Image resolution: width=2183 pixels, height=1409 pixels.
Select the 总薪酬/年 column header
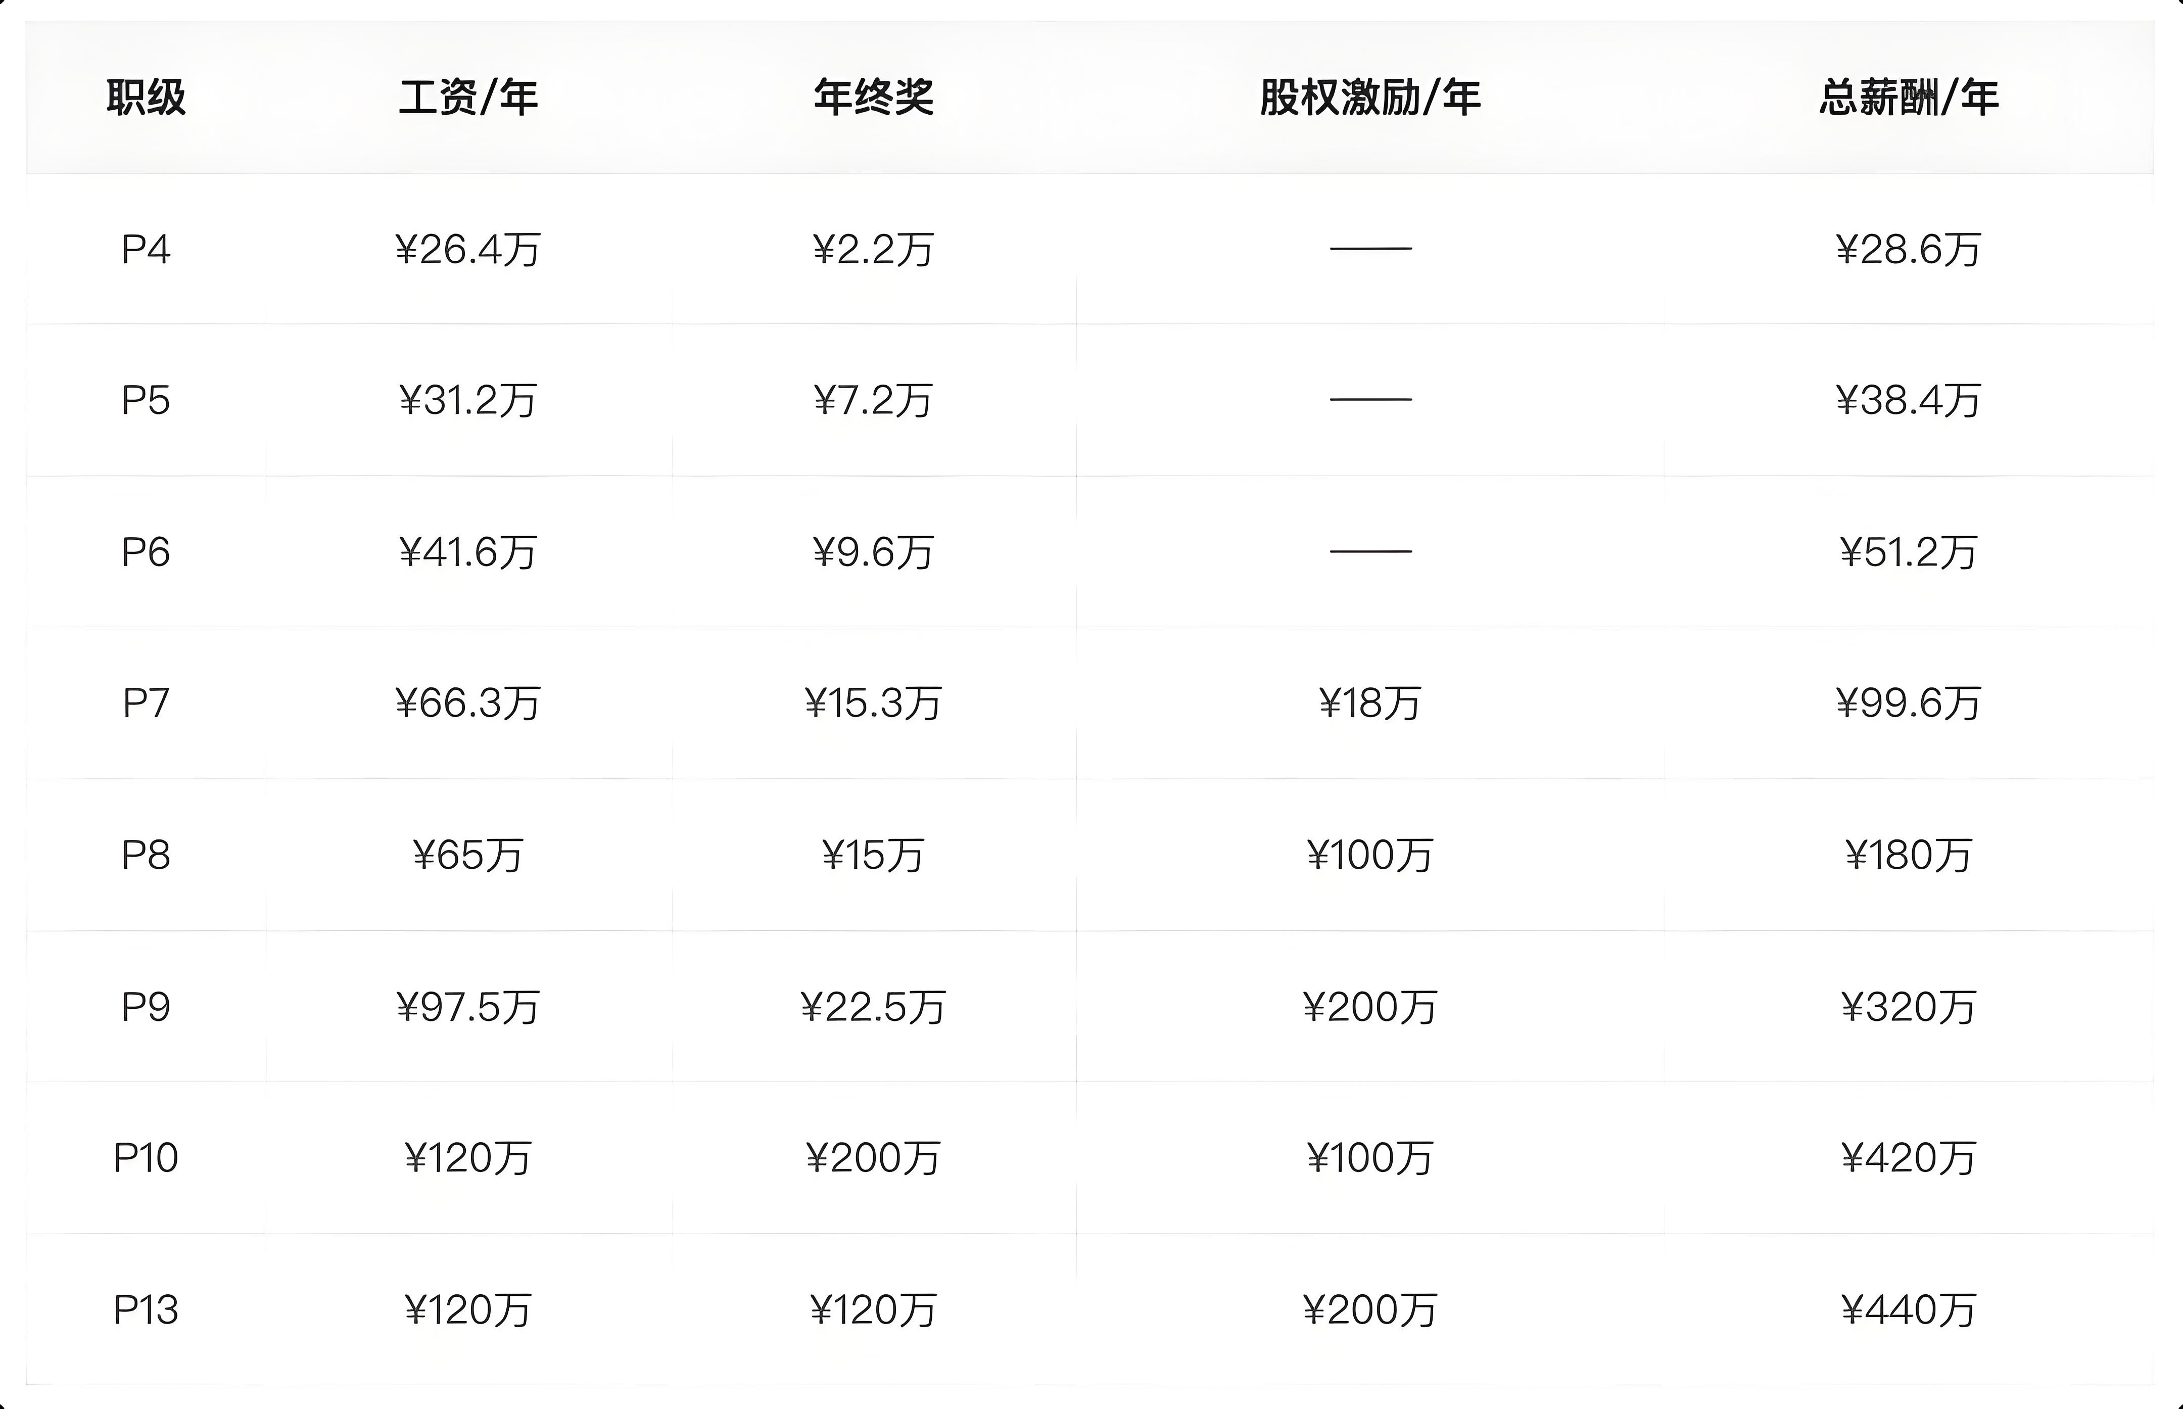(1909, 97)
